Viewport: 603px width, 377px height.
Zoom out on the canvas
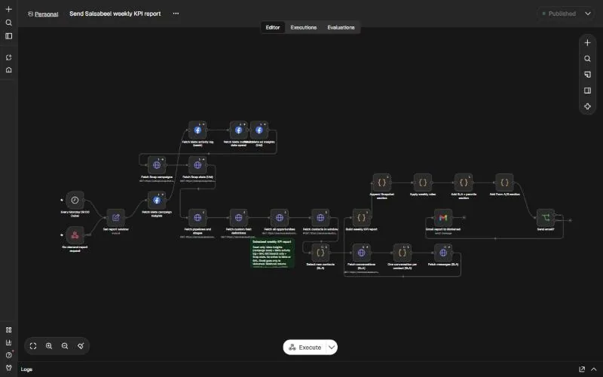65,346
